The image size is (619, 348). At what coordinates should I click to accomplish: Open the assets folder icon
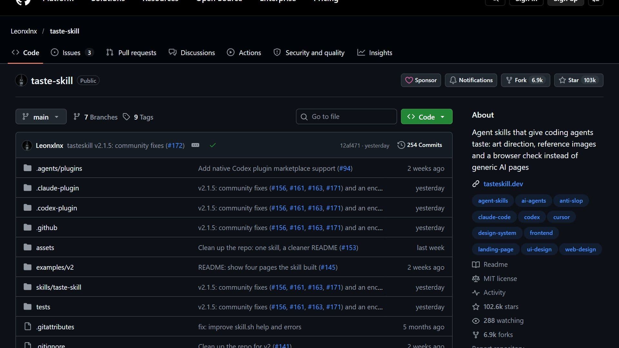28,247
